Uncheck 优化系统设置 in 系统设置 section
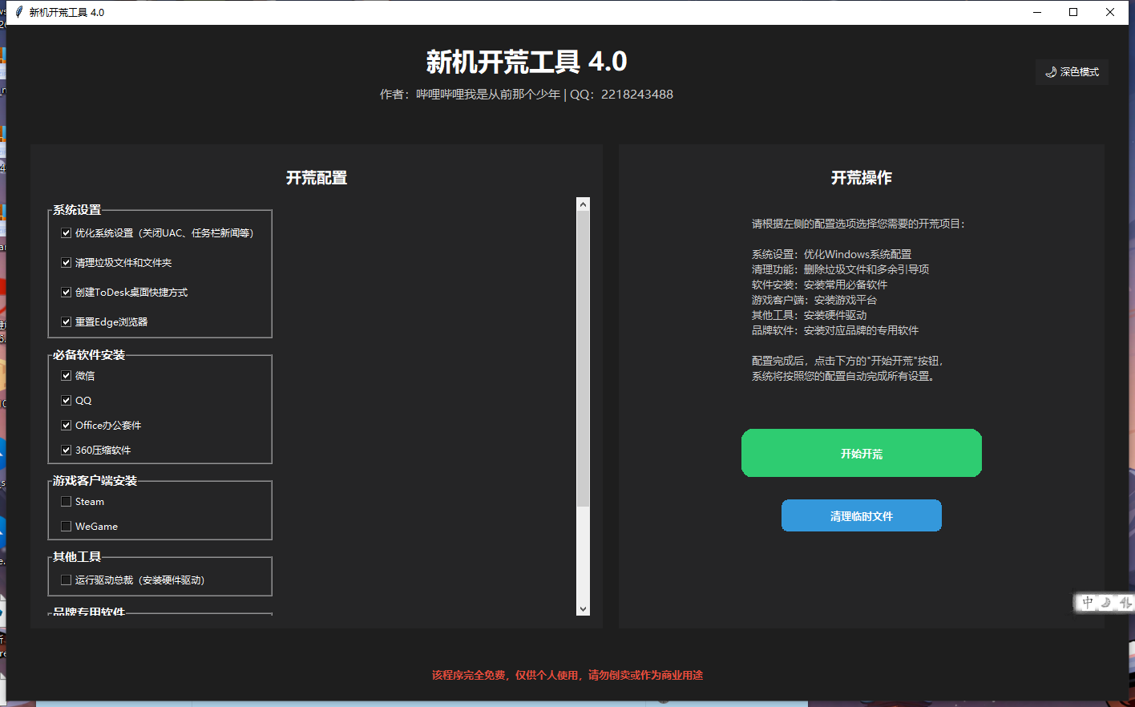 point(66,232)
